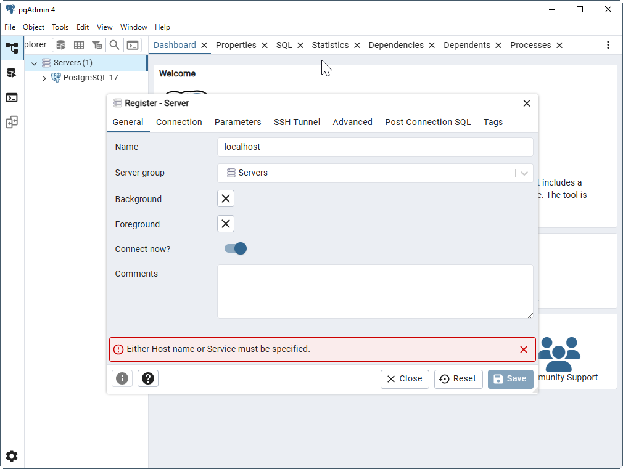Viewport: 623px width, 469px height.
Task: Click the Filtered Rows toolbar icon
Action: (97, 45)
